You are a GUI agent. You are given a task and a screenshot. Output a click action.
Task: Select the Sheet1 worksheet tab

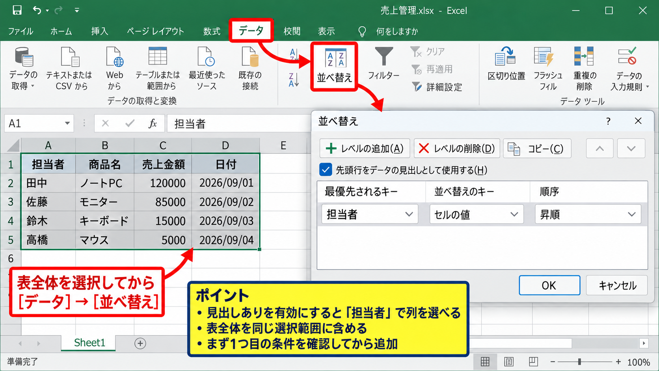point(89,343)
